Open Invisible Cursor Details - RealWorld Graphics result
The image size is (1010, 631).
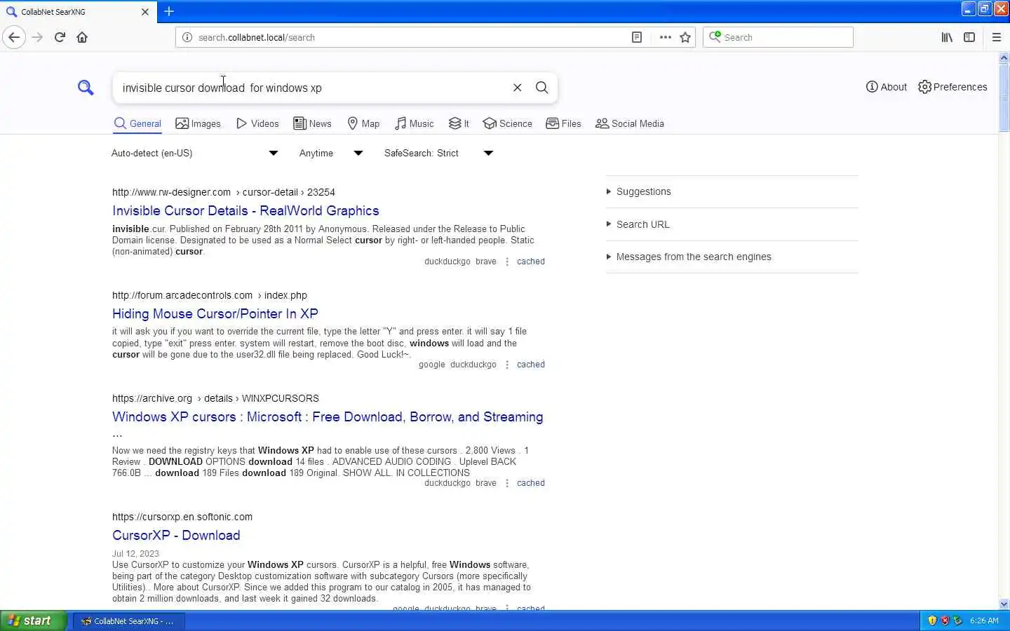click(x=245, y=210)
